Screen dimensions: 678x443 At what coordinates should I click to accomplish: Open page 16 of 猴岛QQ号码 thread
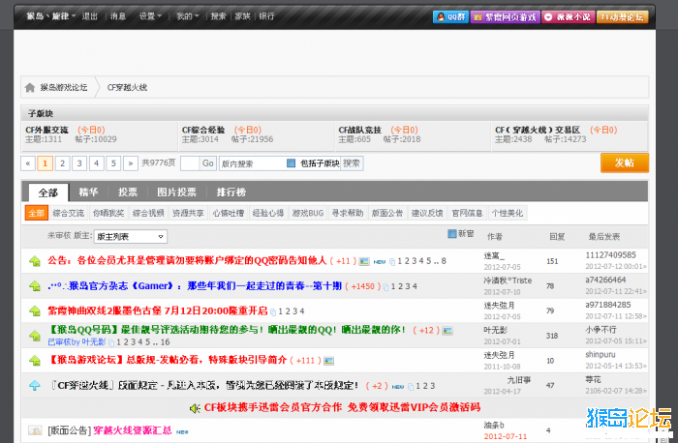click(166, 342)
